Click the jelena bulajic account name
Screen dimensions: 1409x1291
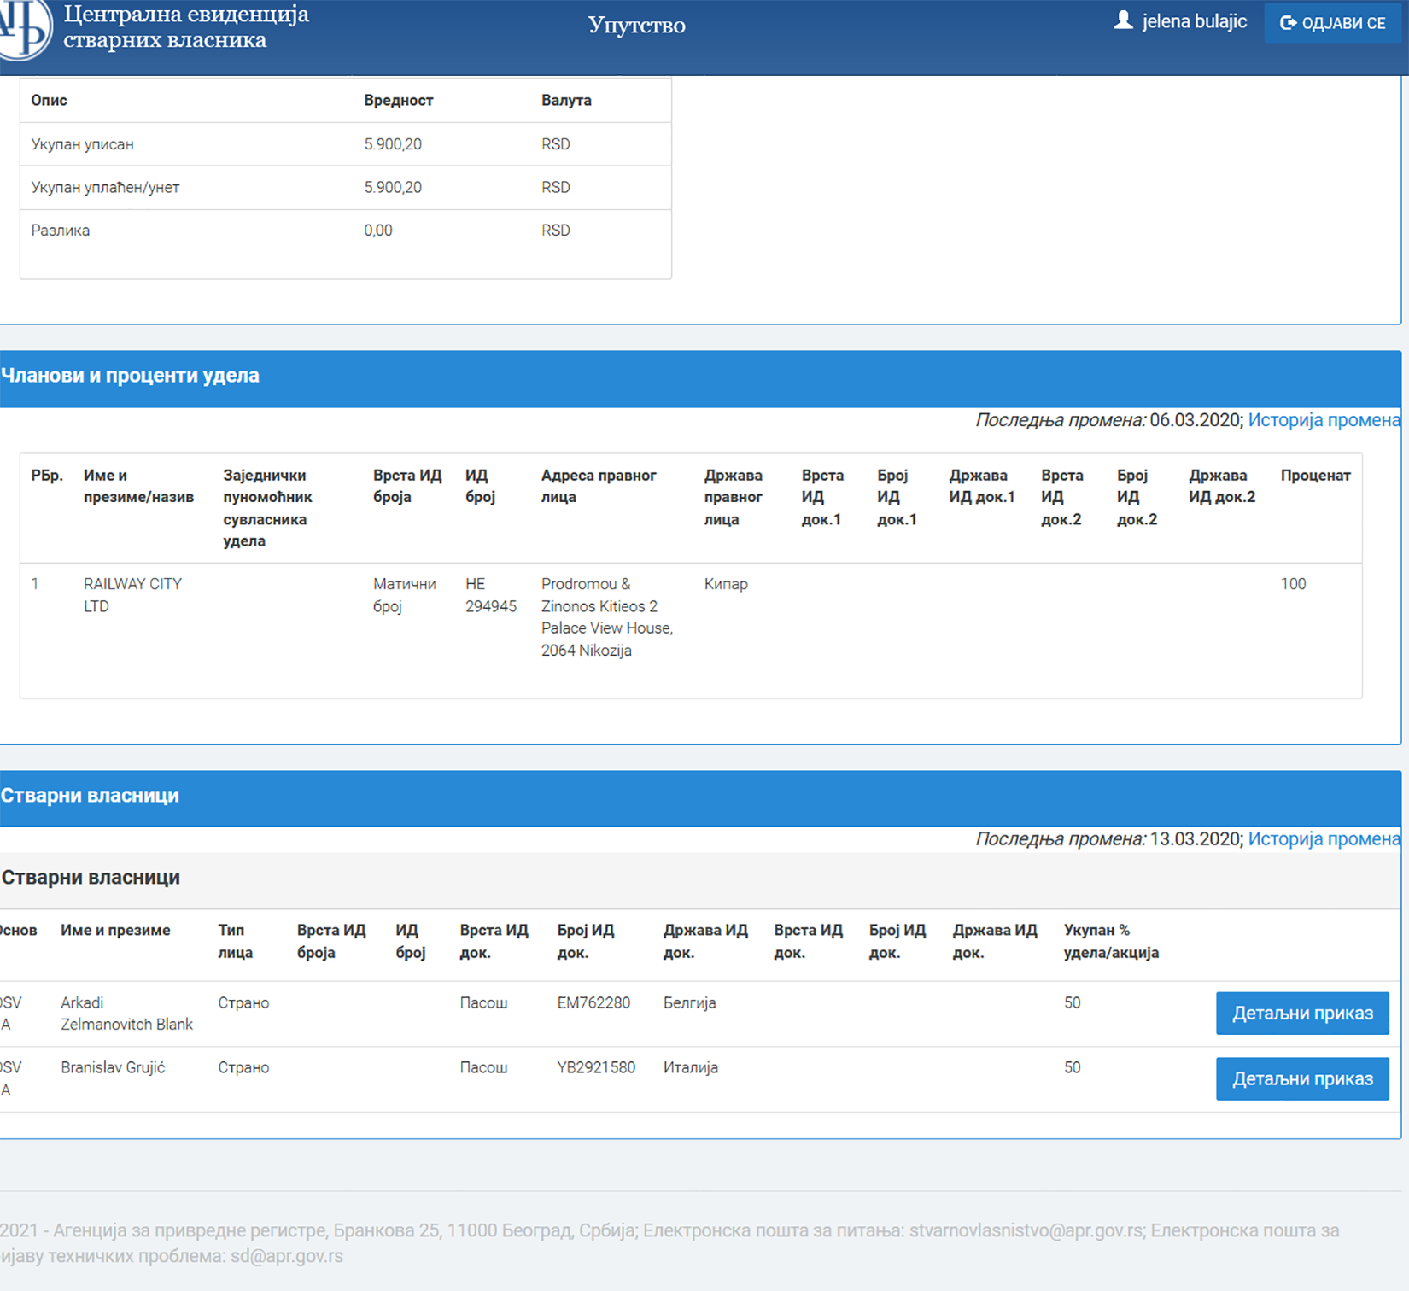pyautogui.click(x=1194, y=22)
